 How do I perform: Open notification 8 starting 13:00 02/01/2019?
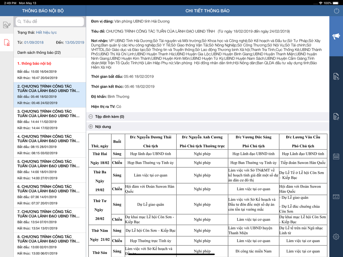pos(50,245)
